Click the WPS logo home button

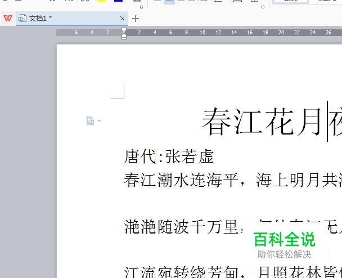(x=8, y=19)
